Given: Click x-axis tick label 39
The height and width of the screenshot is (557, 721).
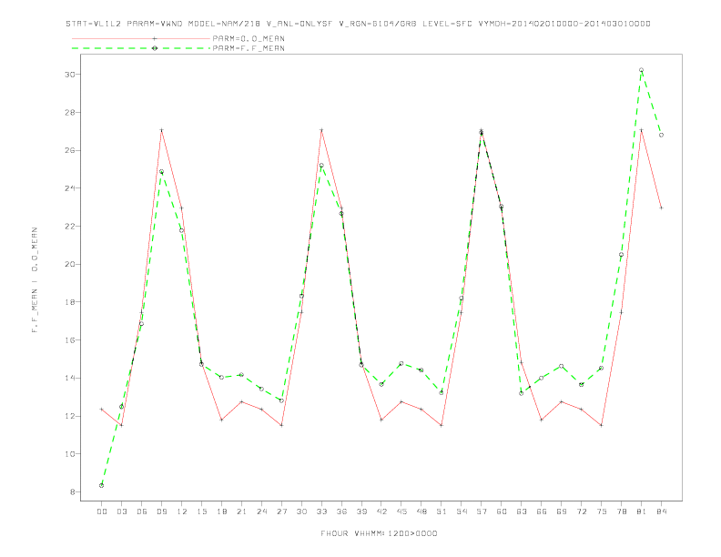Looking at the screenshot, I should tap(361, 511).
